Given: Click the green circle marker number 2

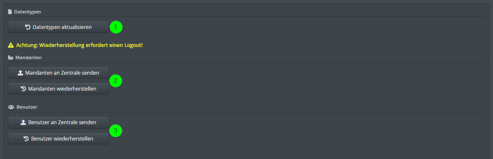Looking at the screenshot, I should (x=115, y=81).
